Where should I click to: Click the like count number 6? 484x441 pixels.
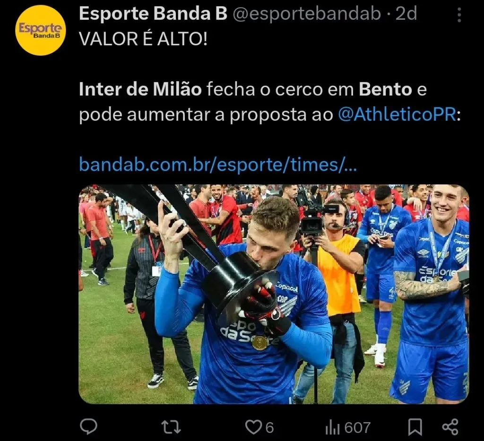point(269,428)
